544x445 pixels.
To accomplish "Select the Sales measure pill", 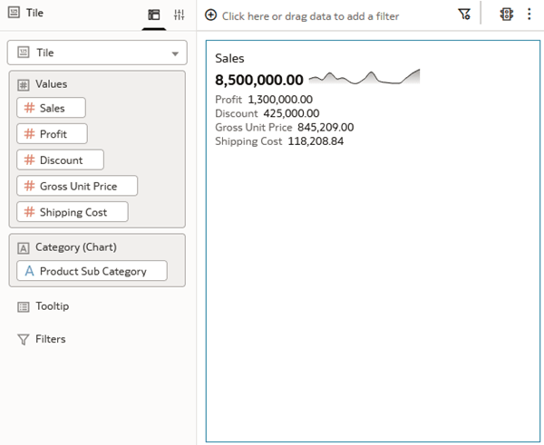I will [51, 108].
